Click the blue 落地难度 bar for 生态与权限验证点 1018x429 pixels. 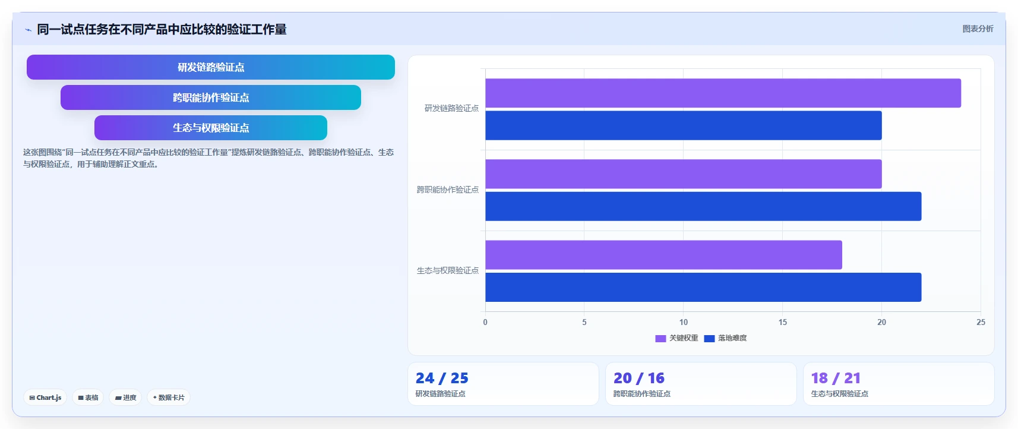[703, 287]
